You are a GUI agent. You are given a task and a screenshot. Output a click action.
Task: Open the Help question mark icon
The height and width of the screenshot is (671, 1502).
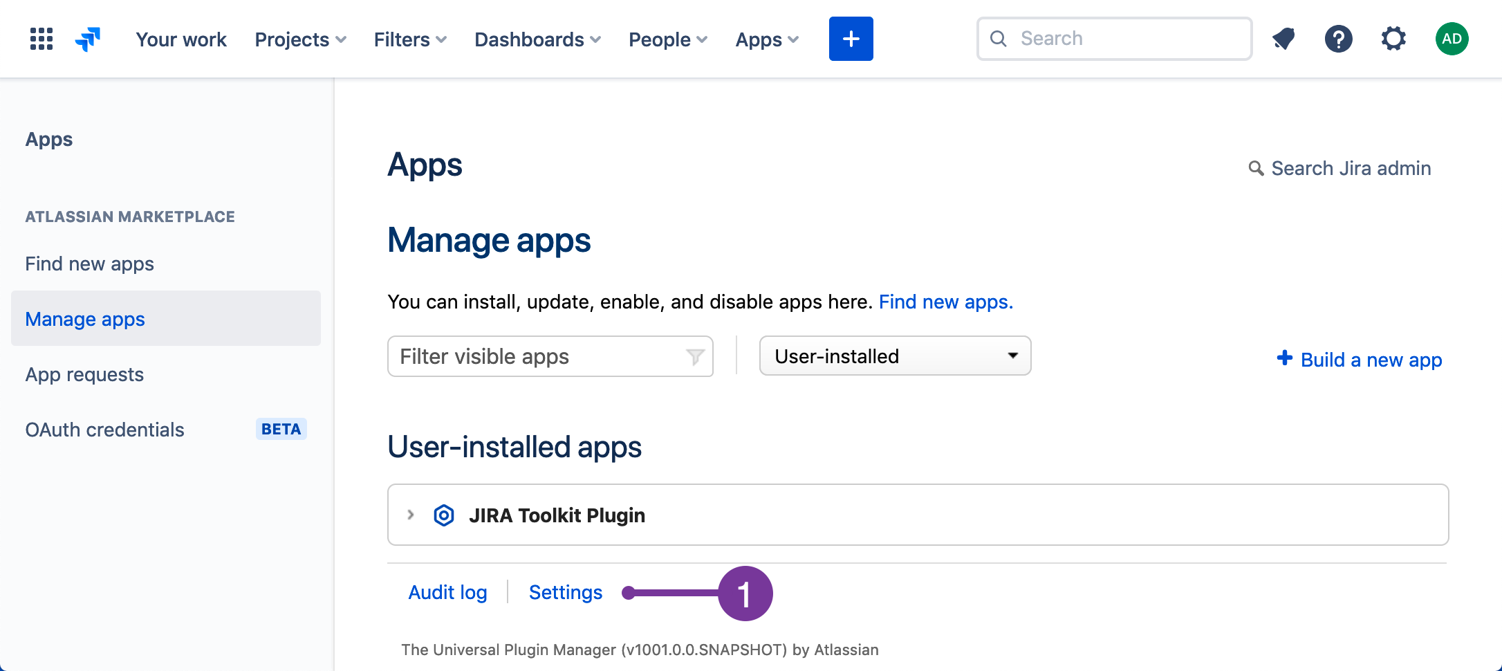[1339, 39]
